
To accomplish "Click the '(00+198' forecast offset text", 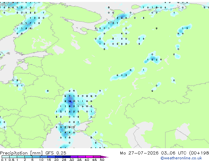I will pyautogui.click(x=199, y=153).
